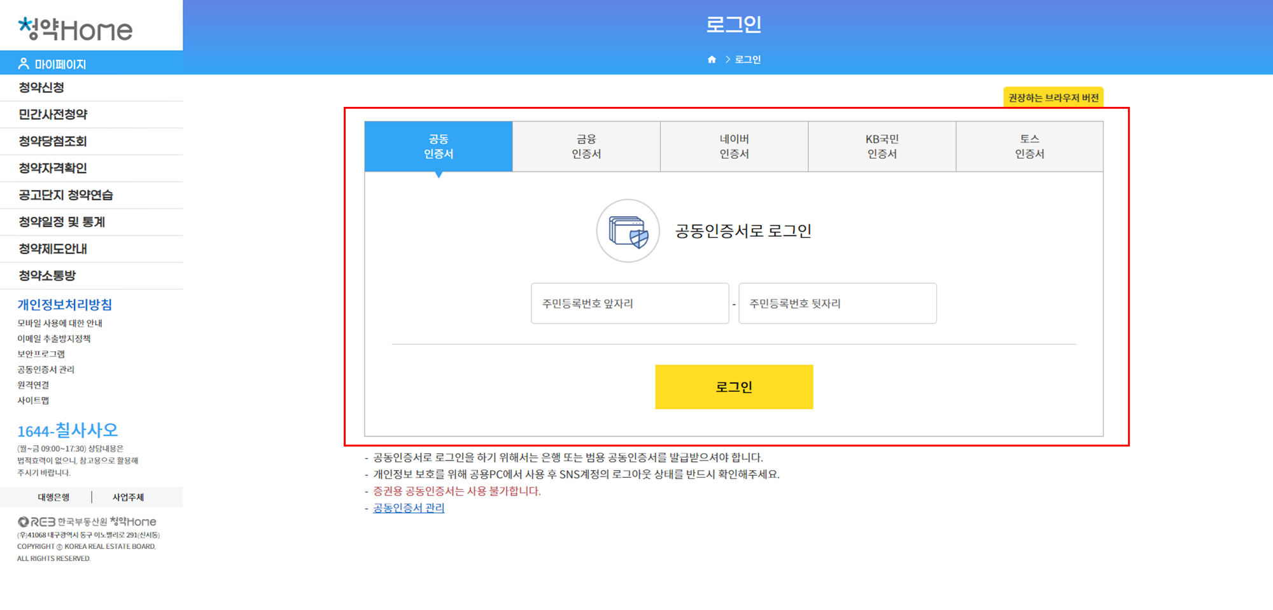The height and width of the screenshot is (610, 1273).
Task: Select the 마이페이지 person icon
Action: 24,63
